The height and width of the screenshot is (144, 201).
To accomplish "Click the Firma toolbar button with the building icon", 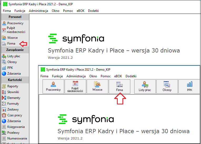I will 120,86.
